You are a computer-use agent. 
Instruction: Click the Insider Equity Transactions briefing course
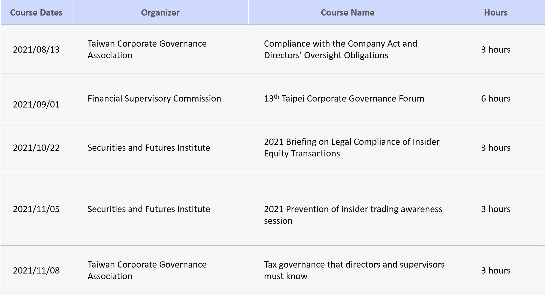[x=352, y=148]
